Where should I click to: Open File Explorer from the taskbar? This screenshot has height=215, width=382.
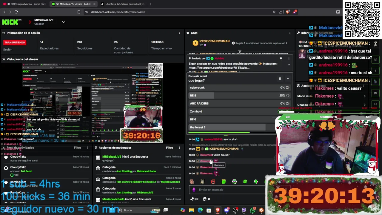click(191, 210)
